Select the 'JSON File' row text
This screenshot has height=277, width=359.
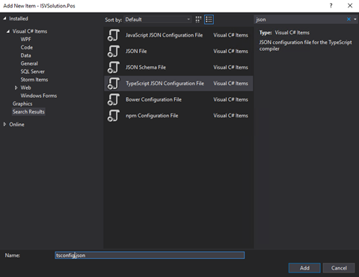(x=136, y=52)
